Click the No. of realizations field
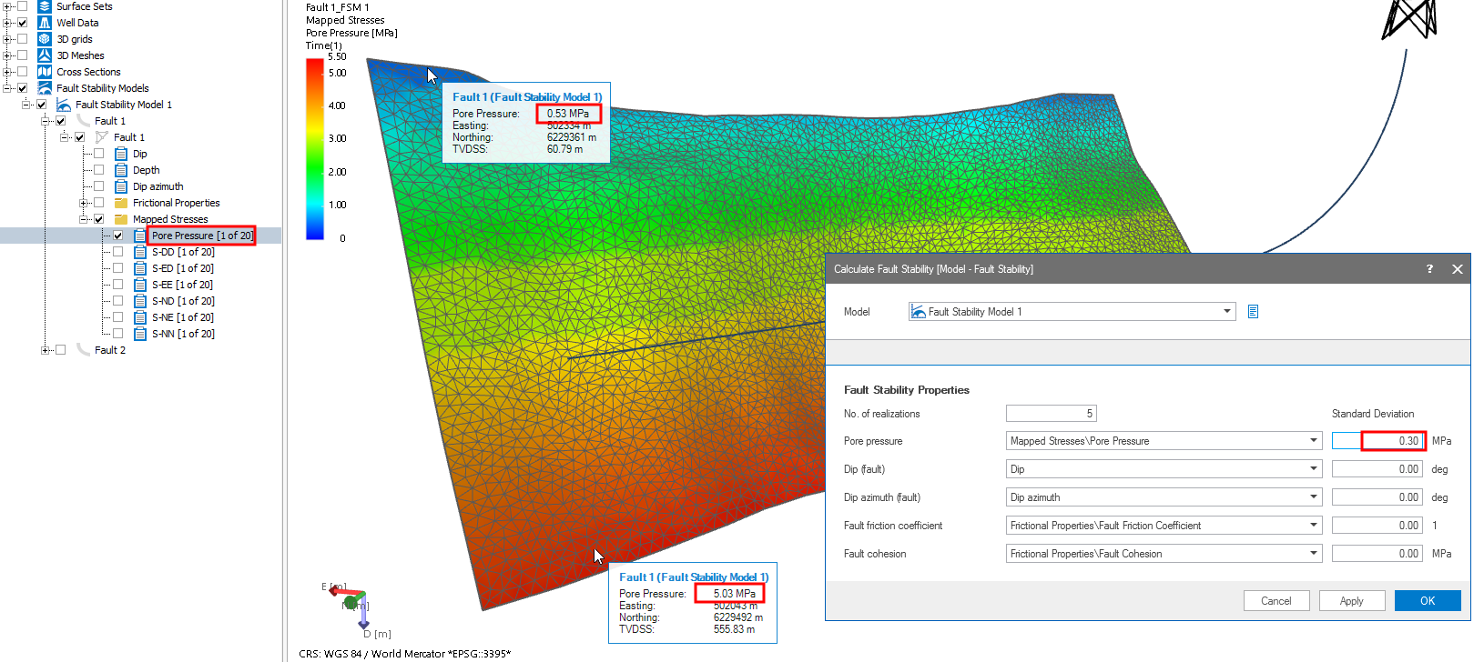 [1051, 414]
